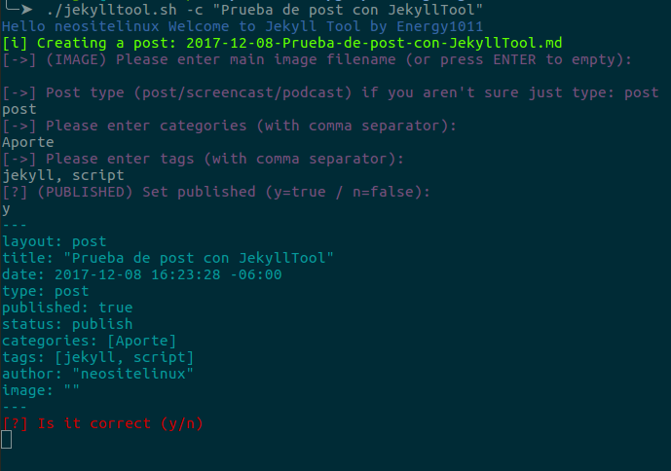Click the terminal cursor block at bottom

7,440
